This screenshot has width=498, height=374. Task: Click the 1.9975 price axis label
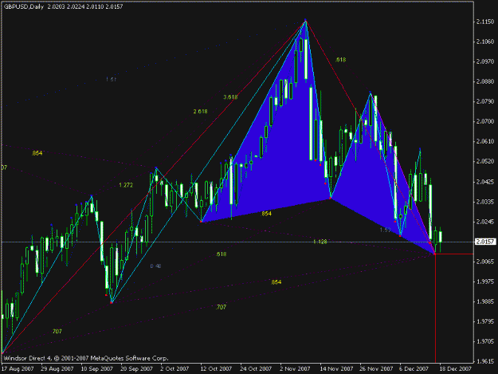[485, 281]
